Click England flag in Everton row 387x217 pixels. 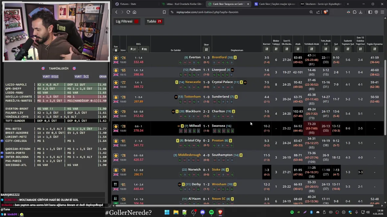[x=116, y=62]
